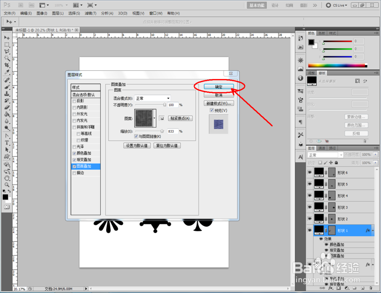Enable the 外发光 outer glow checkbox
The width and height of the screenshot is (381, 293).
(x=74, y=114)
